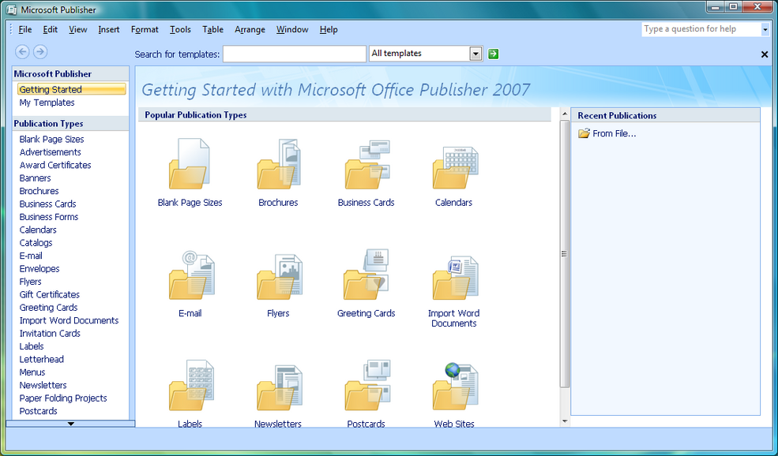The width and height of the screenshot is (778, 456).
Task: Click the Forward navigation arrow
Action: tap(40, 51)
